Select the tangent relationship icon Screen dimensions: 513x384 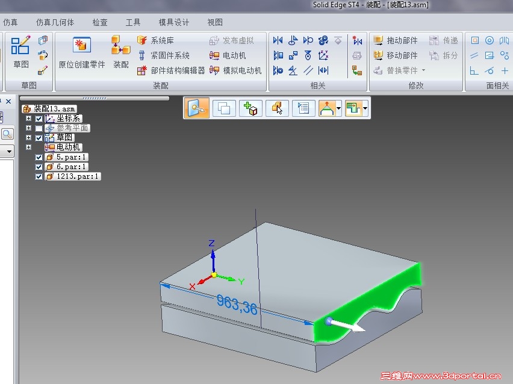click(x=308, y=40)
